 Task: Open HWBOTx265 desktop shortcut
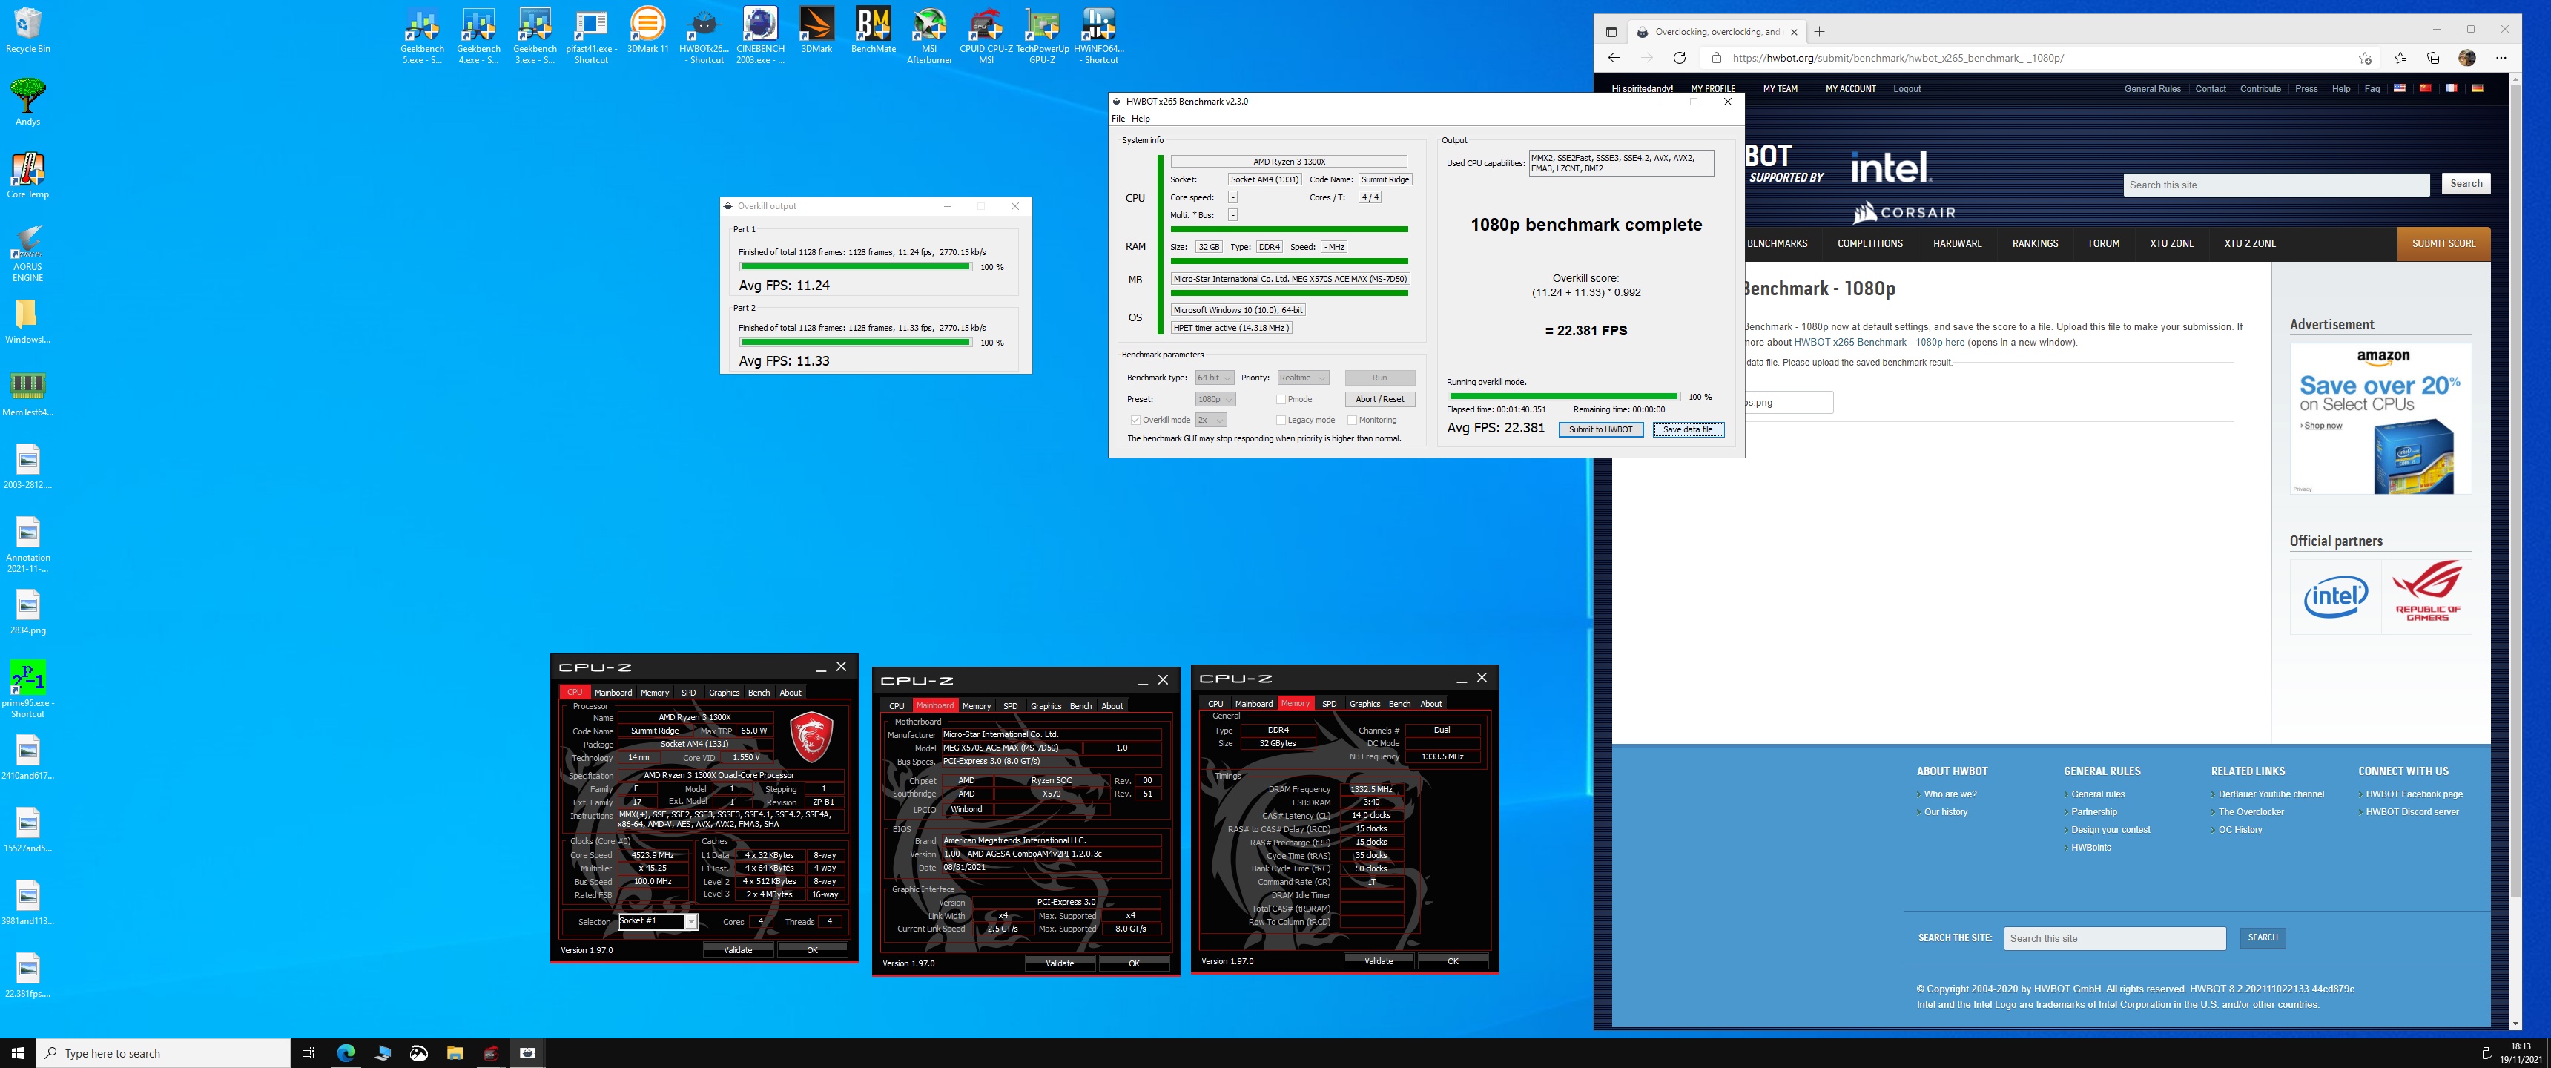(704, 36)
